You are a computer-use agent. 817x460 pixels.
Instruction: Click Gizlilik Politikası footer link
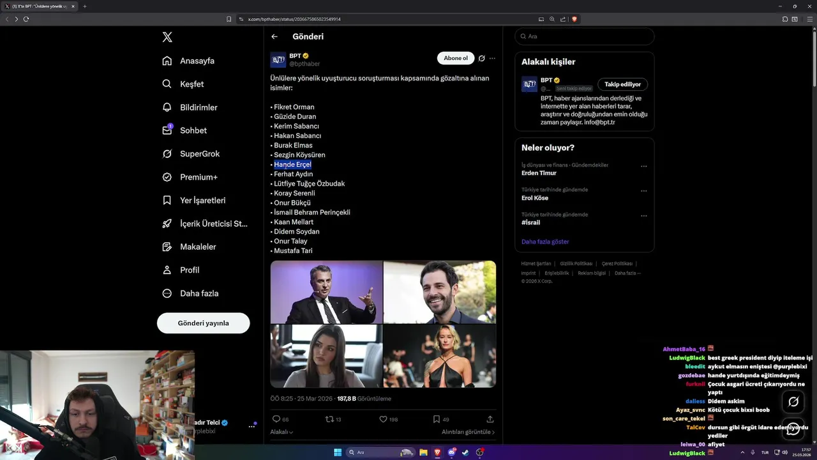[x=576, y=263]
